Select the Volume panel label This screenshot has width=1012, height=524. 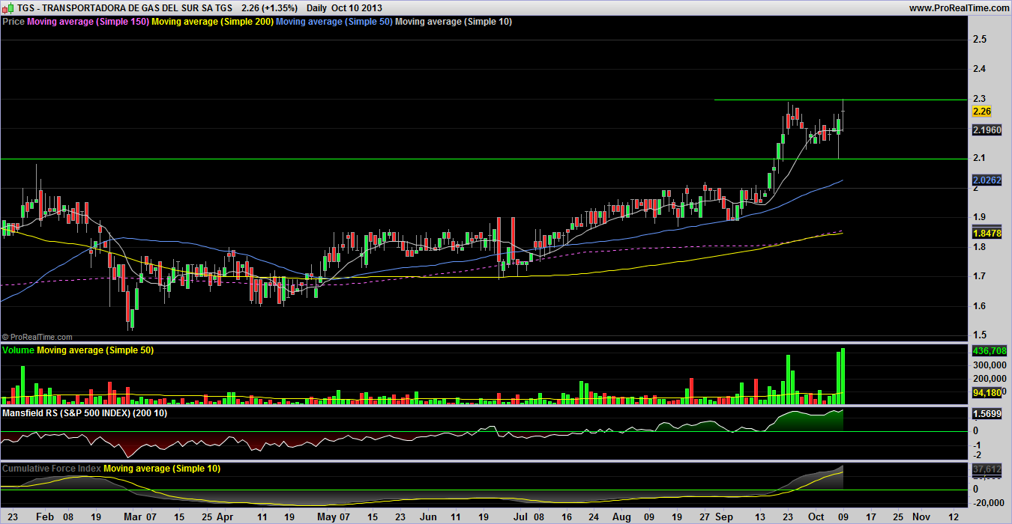pos(19,350)
